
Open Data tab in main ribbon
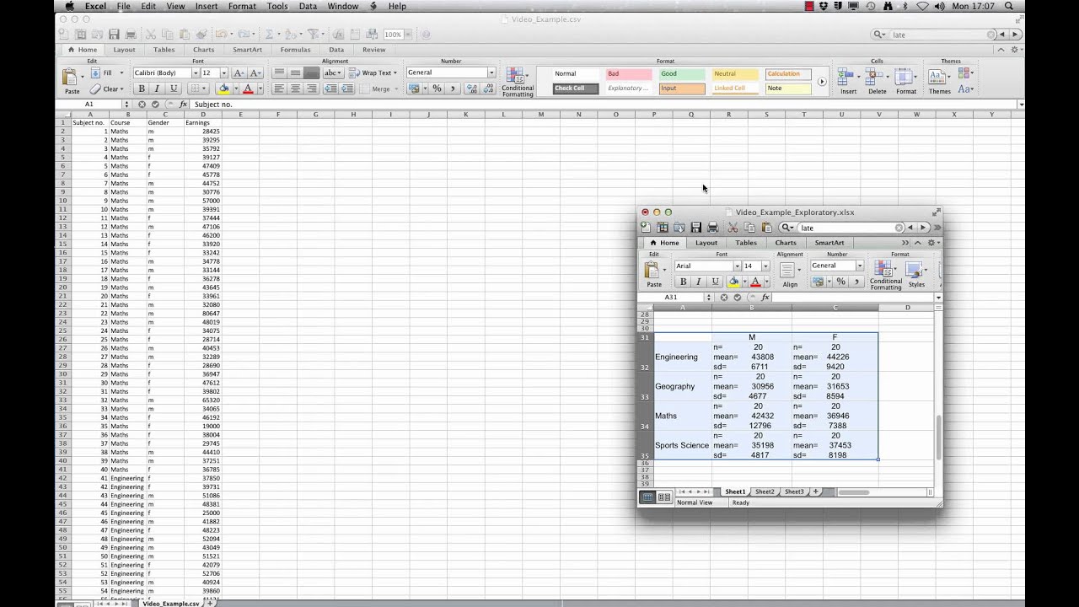tap(336, 50)
